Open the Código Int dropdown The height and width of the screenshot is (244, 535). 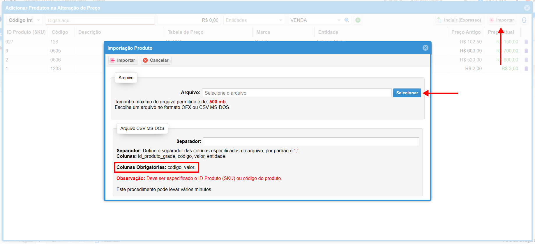[x=38, y=20]
